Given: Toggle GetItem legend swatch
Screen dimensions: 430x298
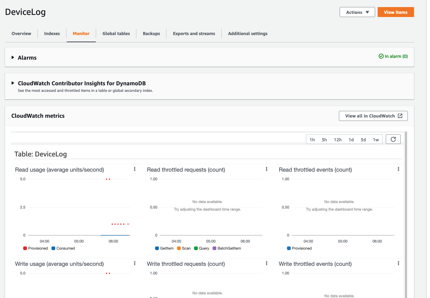Looking at the screenshot, I should point(157,248).
